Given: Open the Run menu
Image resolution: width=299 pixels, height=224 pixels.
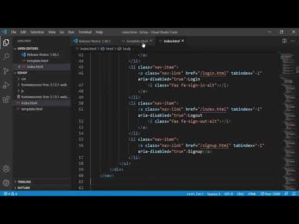Looking at the screenshot, I should point(71,32).
